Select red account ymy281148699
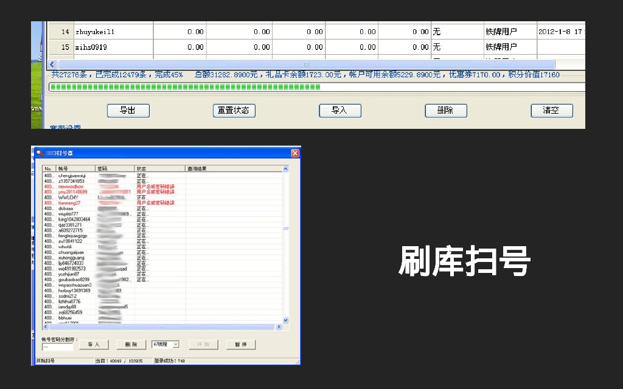 (x=73, y=192)
